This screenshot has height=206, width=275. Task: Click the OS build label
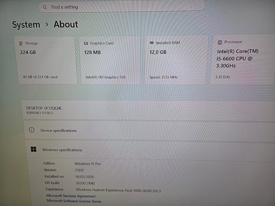(52, 183)
